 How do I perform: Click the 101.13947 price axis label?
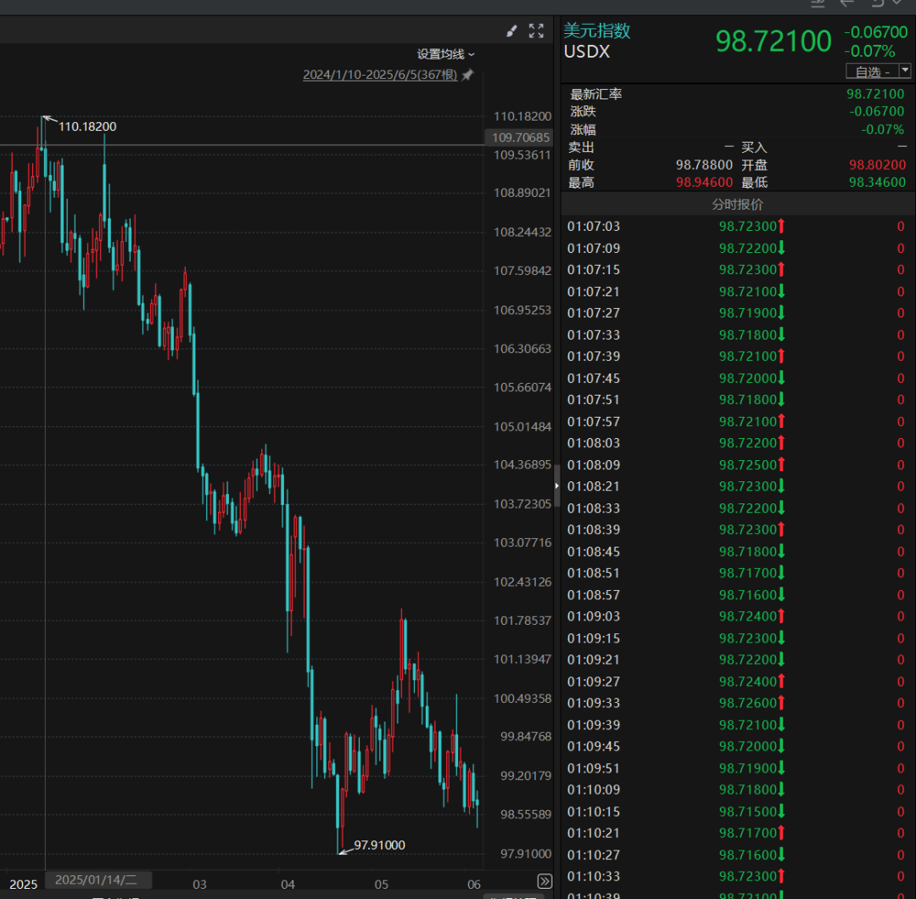click(522, 659)
